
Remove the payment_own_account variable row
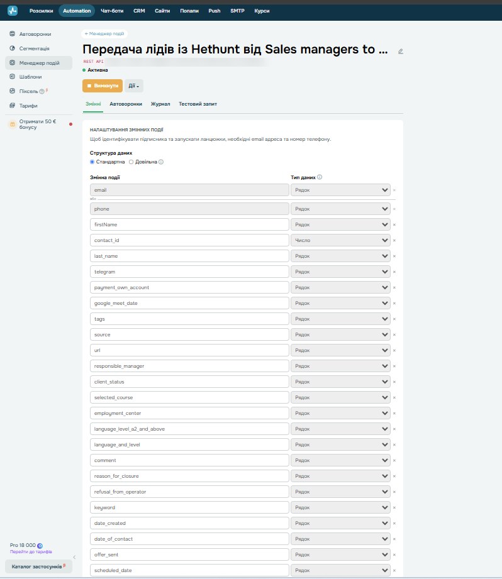pyautogui.click(x=394, y=287)
